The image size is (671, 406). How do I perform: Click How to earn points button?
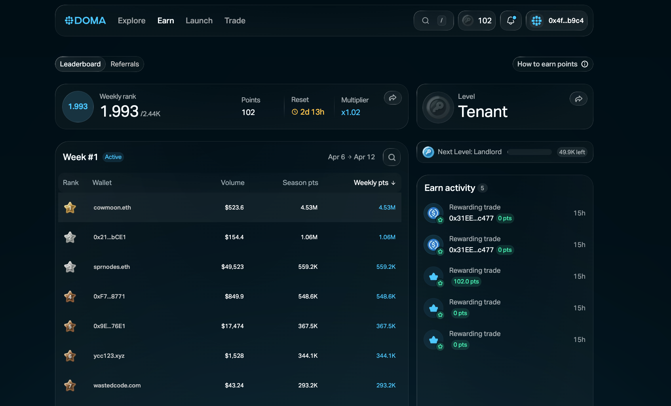pos(552,64)
